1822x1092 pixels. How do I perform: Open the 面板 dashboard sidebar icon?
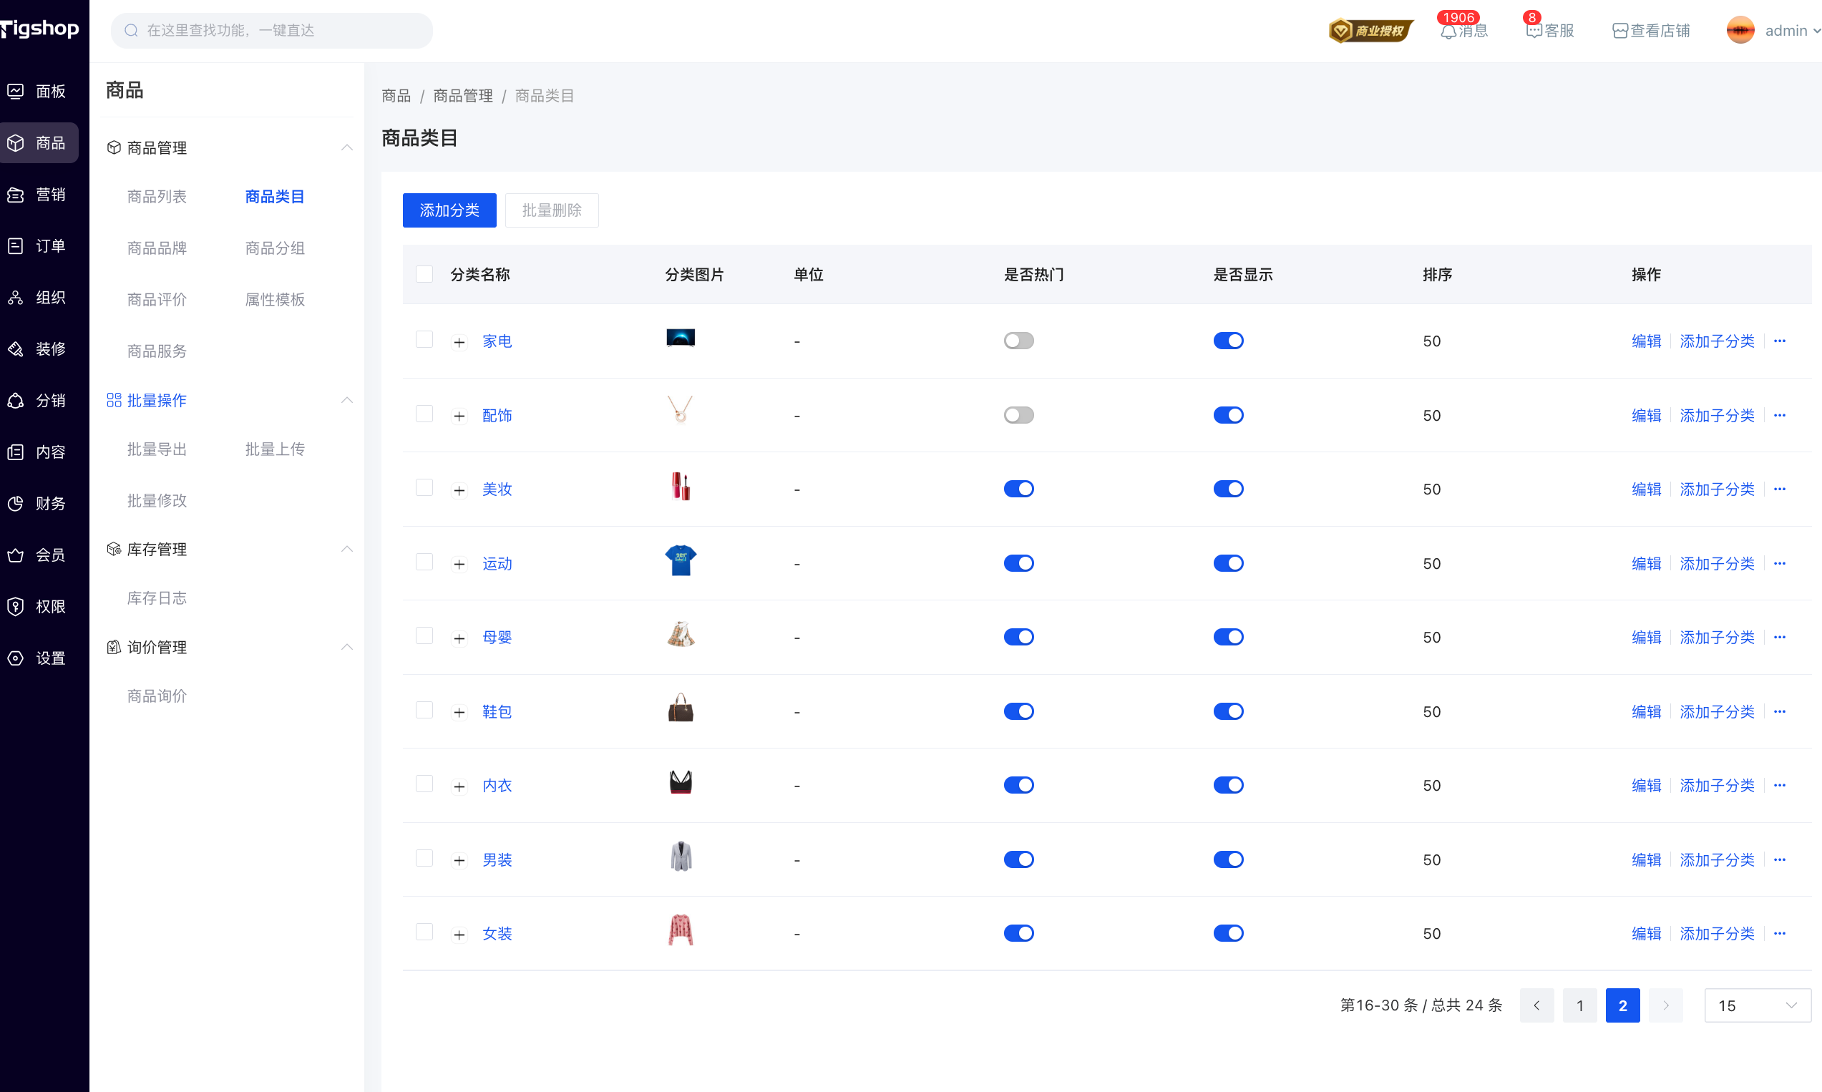(x=16, y=92)
